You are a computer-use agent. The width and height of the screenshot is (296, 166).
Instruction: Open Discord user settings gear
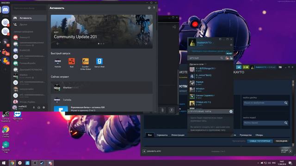click(x=44, y=107)
